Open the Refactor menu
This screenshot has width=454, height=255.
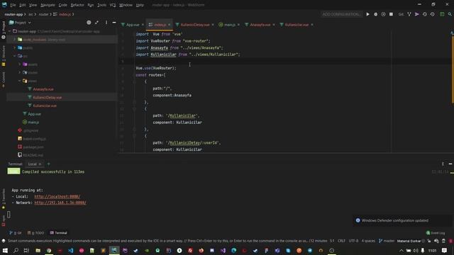coord(77,5)
